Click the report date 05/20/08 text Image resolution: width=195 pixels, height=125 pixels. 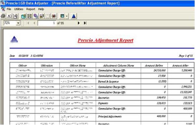(x=23, y=56)
